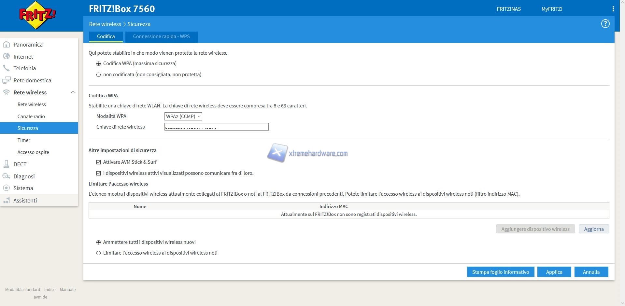Click the Chiave di rete wireless field
This screenshot has width=625, height=306.
[x=216, y=127]
